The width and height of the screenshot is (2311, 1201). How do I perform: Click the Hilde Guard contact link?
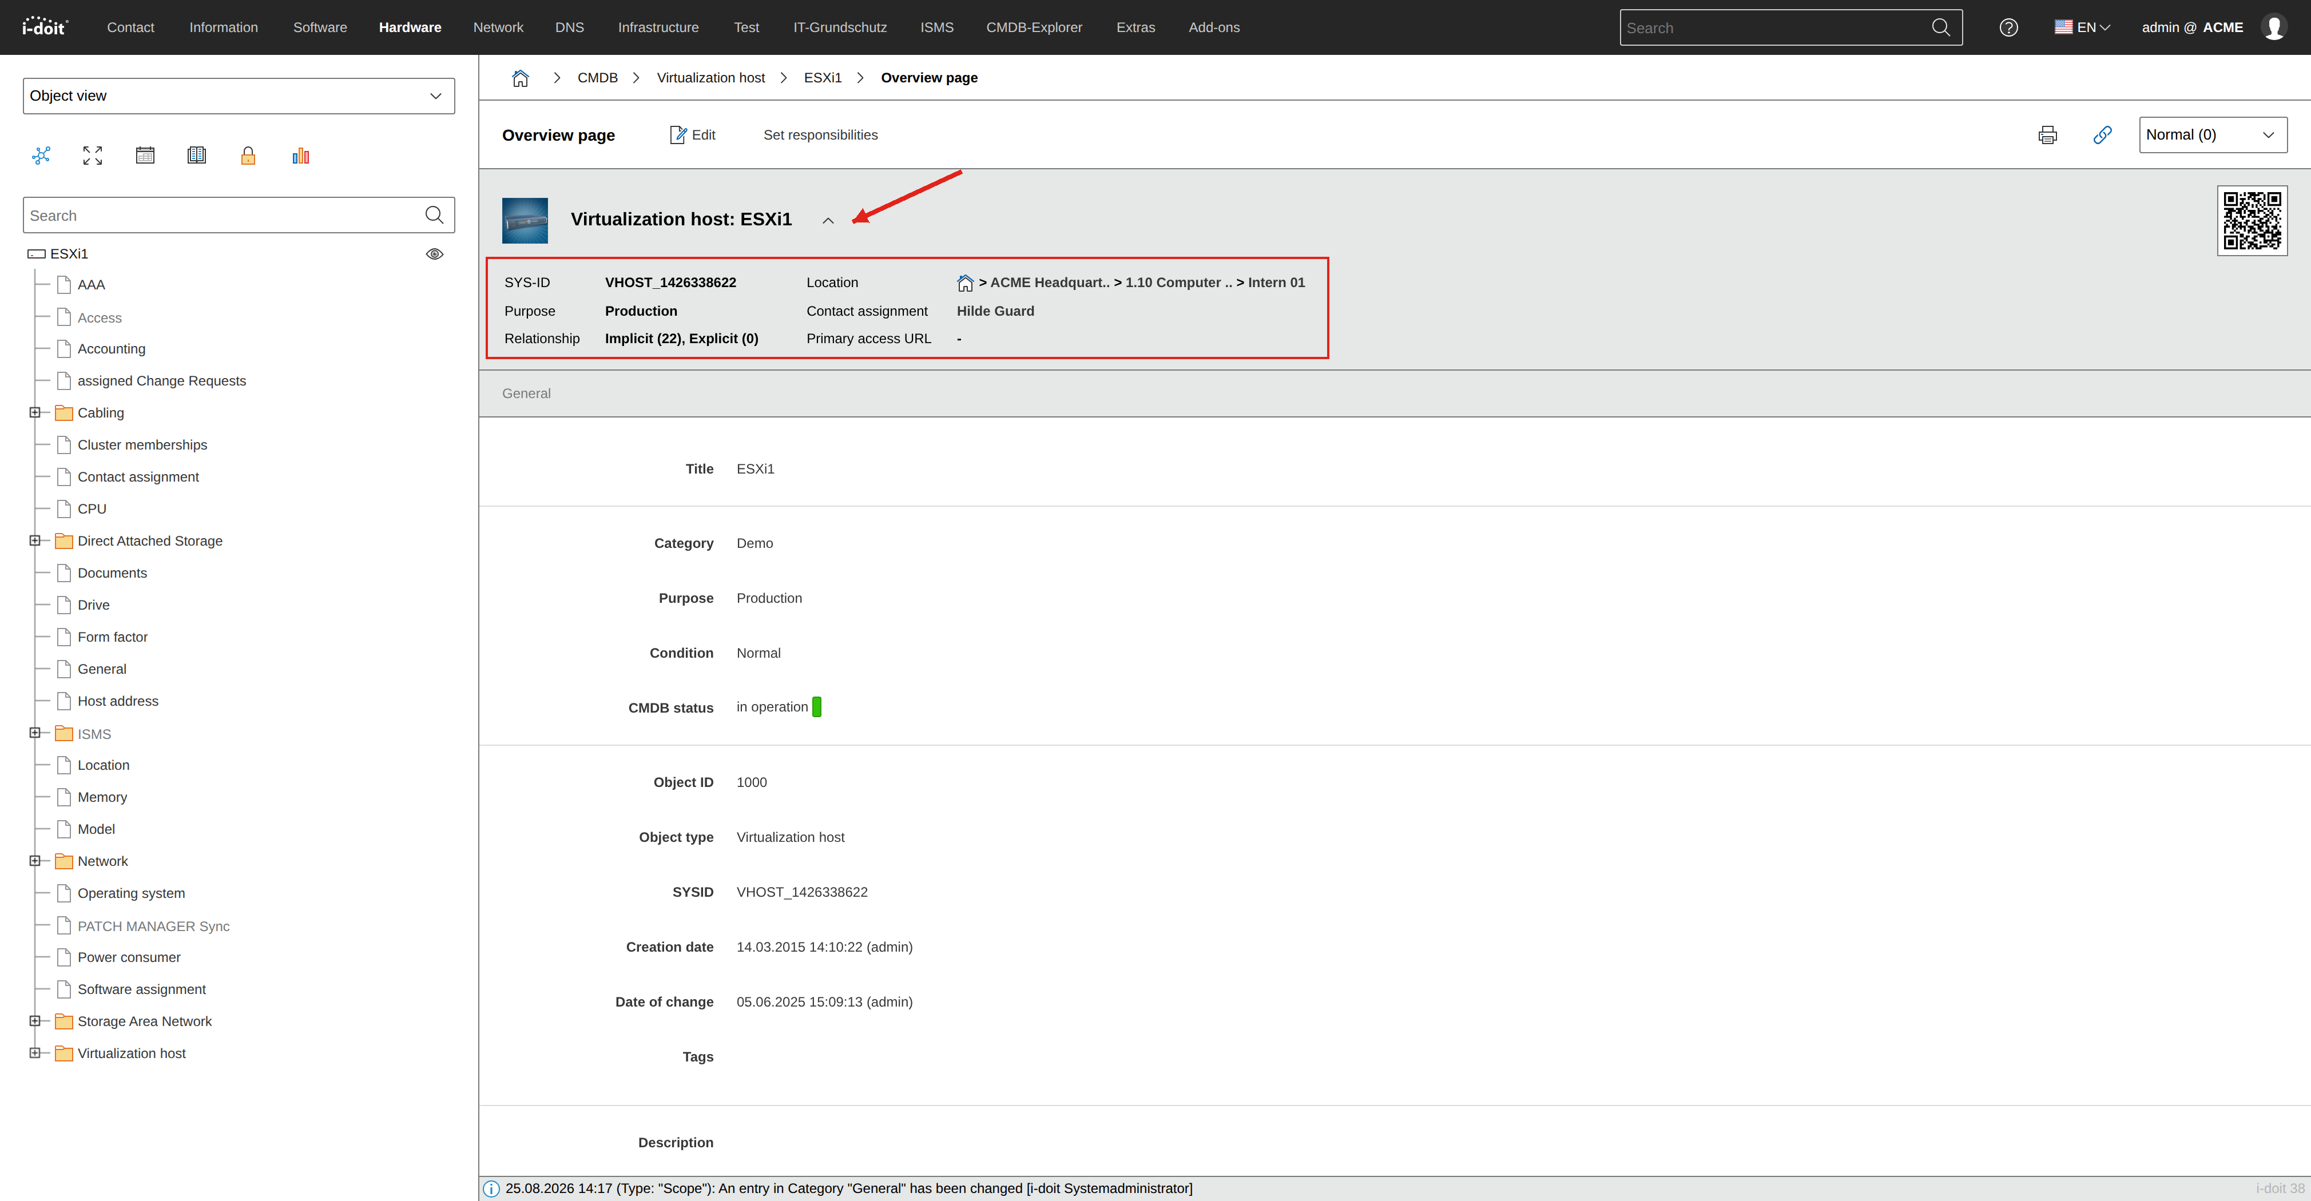coord(996,311)
